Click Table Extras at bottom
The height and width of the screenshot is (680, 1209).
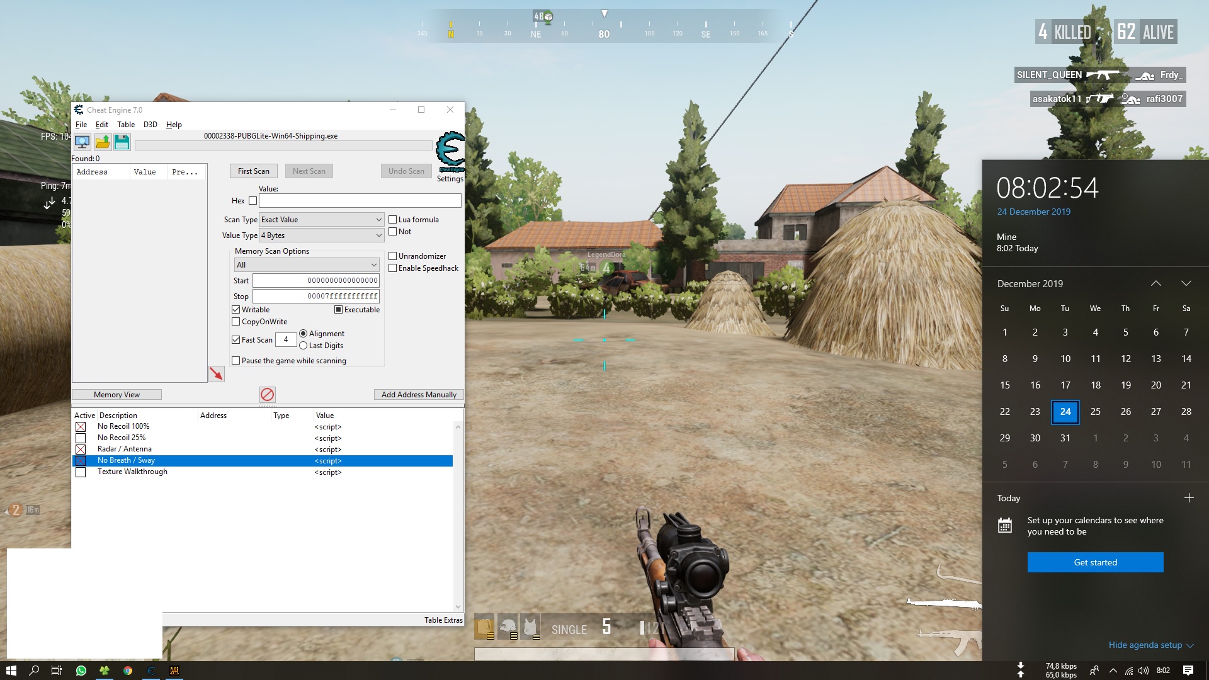coord(443,620)
